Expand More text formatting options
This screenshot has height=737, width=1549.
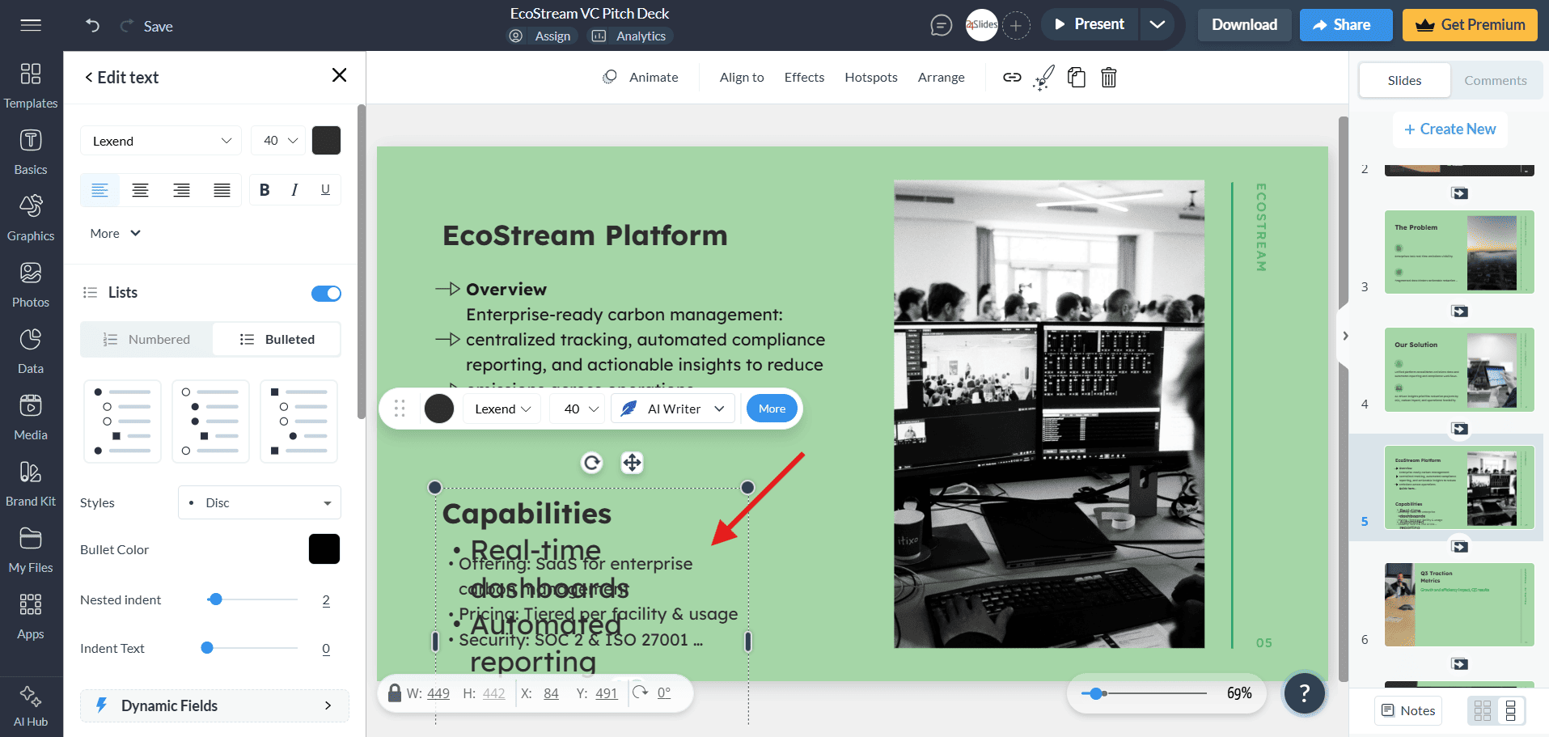(x=115, y=234)
